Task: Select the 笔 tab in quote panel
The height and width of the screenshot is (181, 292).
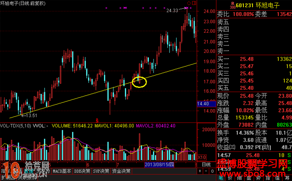Action: [221, 178]
